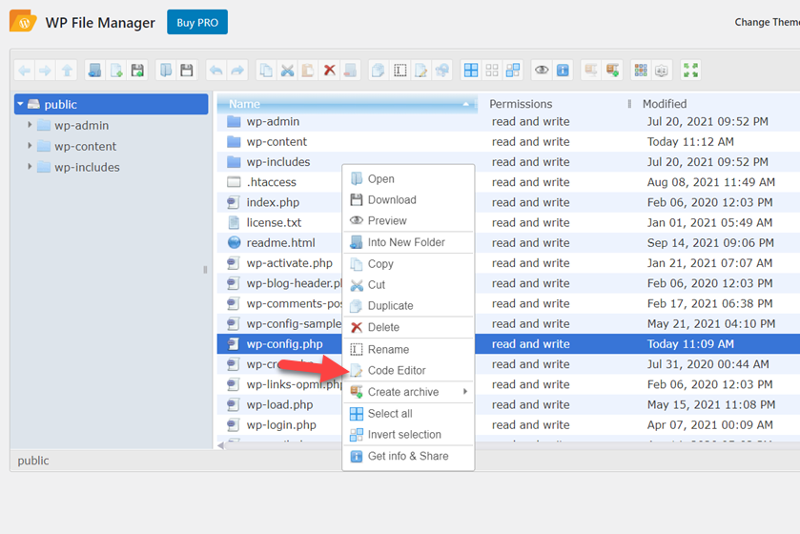The height and width of the screenshot is (534, 800).
Task: Choose Select all in the context menu
Action: (x=408, y=414)
